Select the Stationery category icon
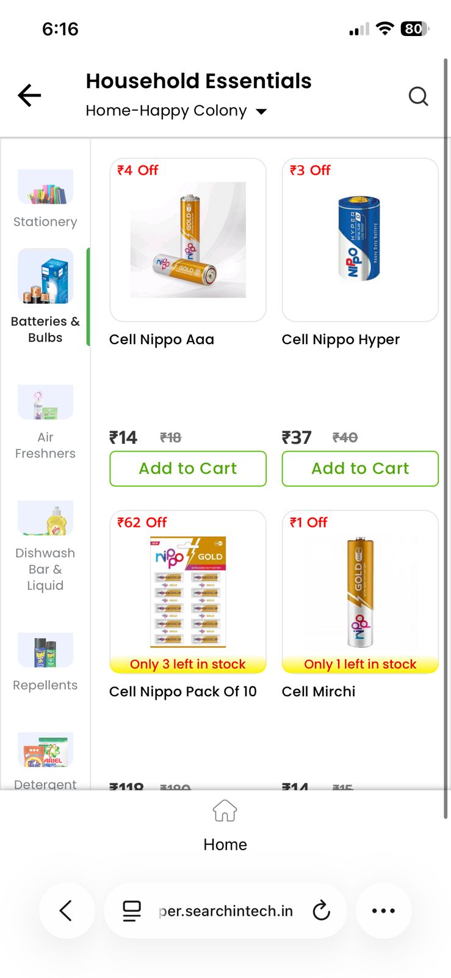The image size is (451, 978). [x=45, y=187]
